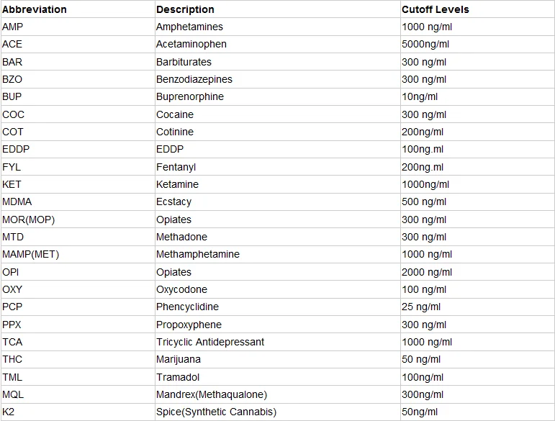The height and width of the screenshot is (421, 555).
Task: Select the 2000 ng/ml cutoff value
Action: tap(426, 272)
